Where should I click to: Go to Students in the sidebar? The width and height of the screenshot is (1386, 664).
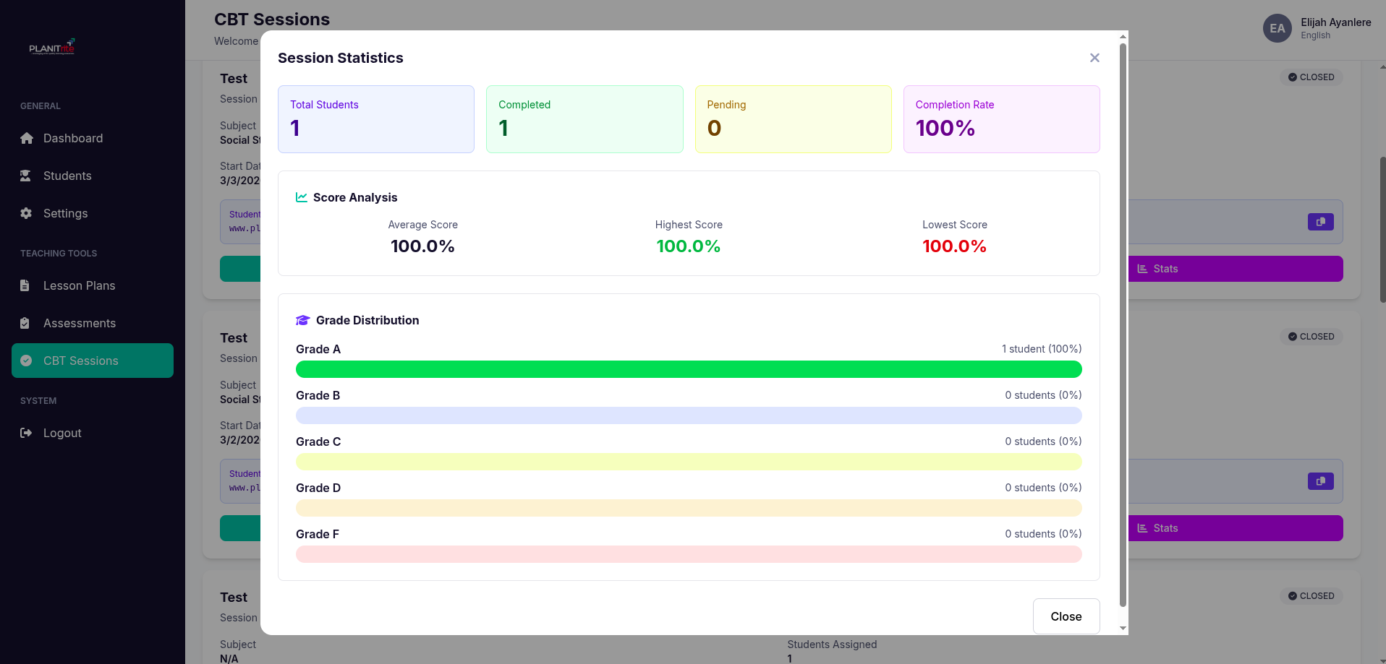tap(67, 176)
